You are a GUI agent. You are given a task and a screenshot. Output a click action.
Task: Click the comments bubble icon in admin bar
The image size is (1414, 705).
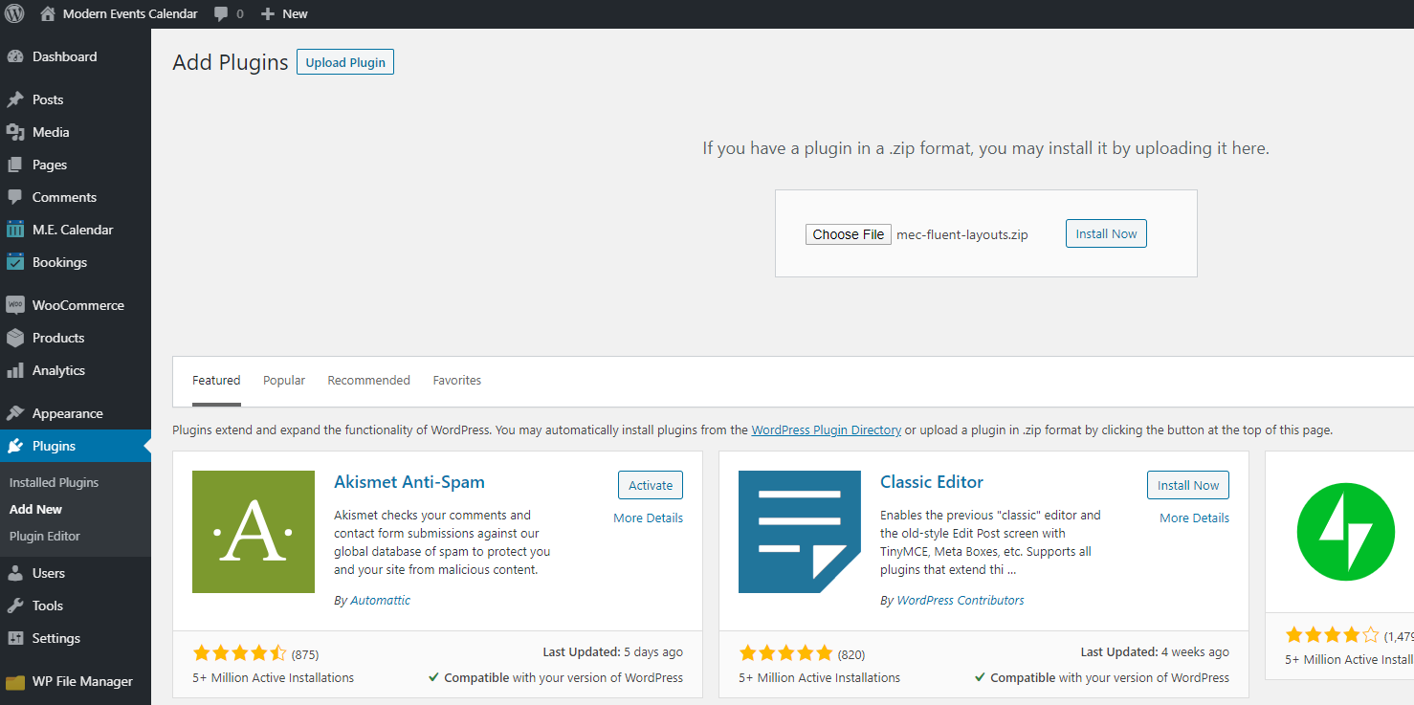221,14
